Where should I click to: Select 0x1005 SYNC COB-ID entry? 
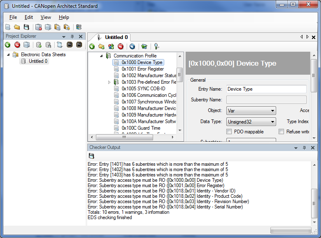(143, 88)
